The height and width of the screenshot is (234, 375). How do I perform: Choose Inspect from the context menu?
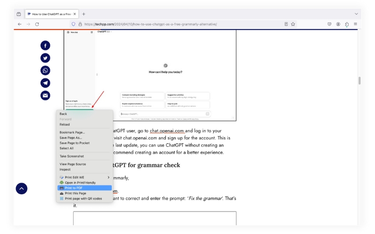[84, 169]
